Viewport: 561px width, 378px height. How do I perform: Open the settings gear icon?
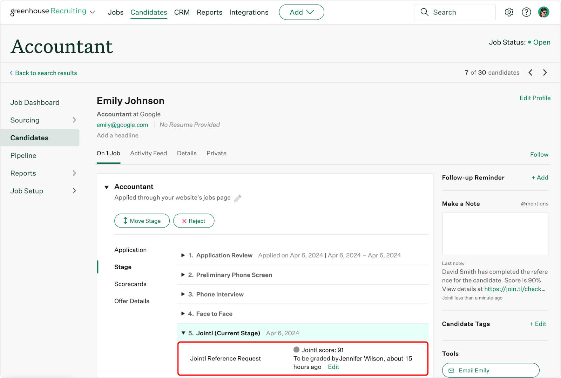[509, 12]
